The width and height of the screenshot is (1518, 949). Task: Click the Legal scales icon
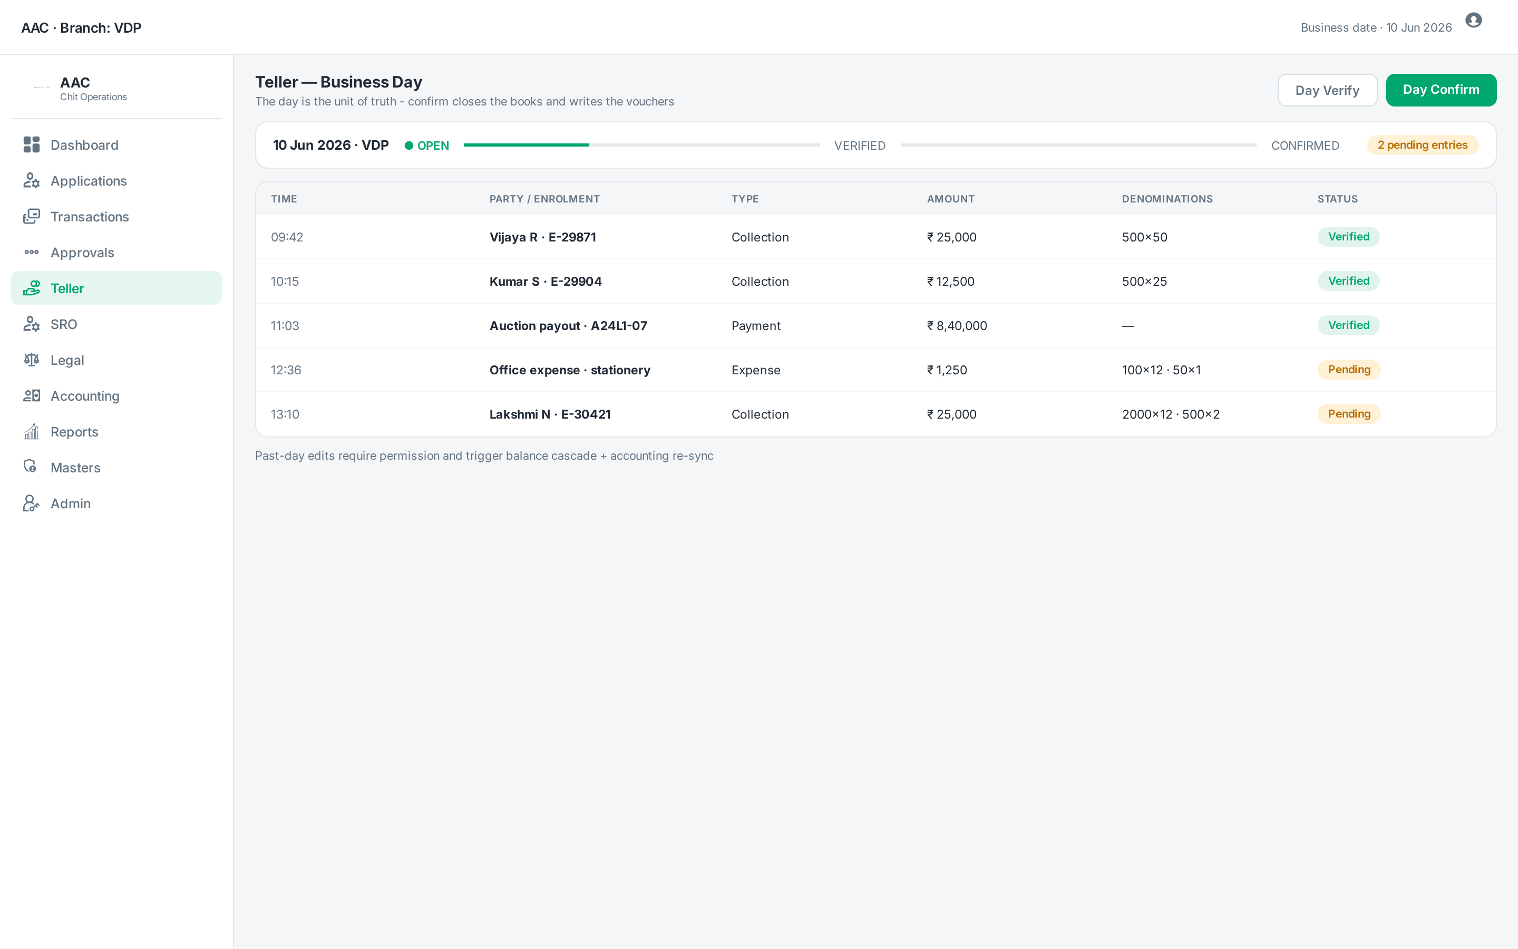pos(32,360)
